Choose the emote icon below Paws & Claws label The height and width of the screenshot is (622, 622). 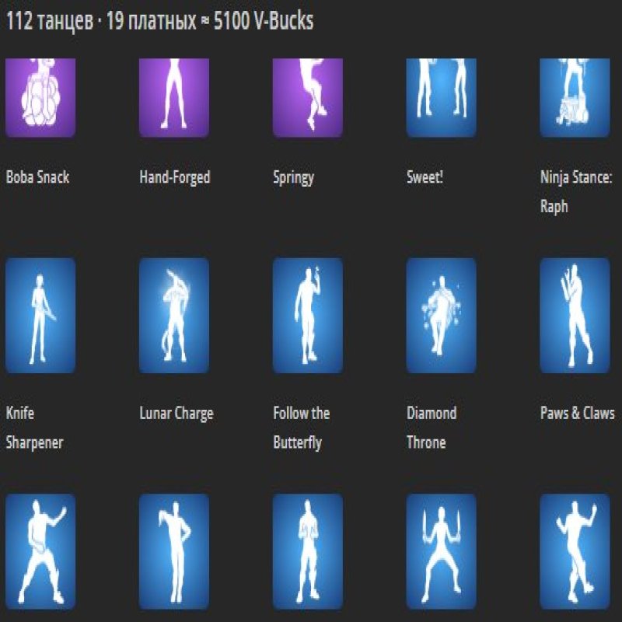pyautogui.click(x=575, y=551)
